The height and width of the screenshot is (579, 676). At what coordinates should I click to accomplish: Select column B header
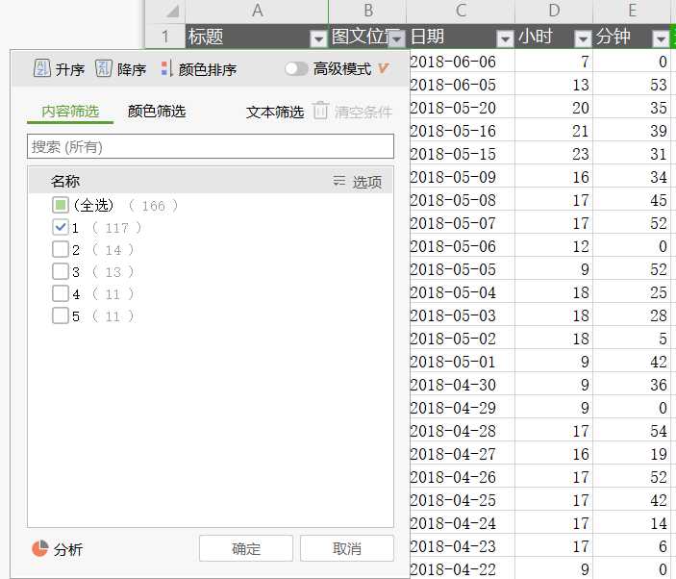(x=367, y=12)
